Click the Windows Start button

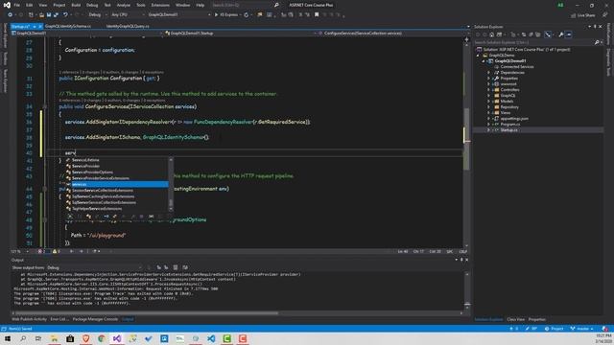pyautogui.click(x=8, y=338)
